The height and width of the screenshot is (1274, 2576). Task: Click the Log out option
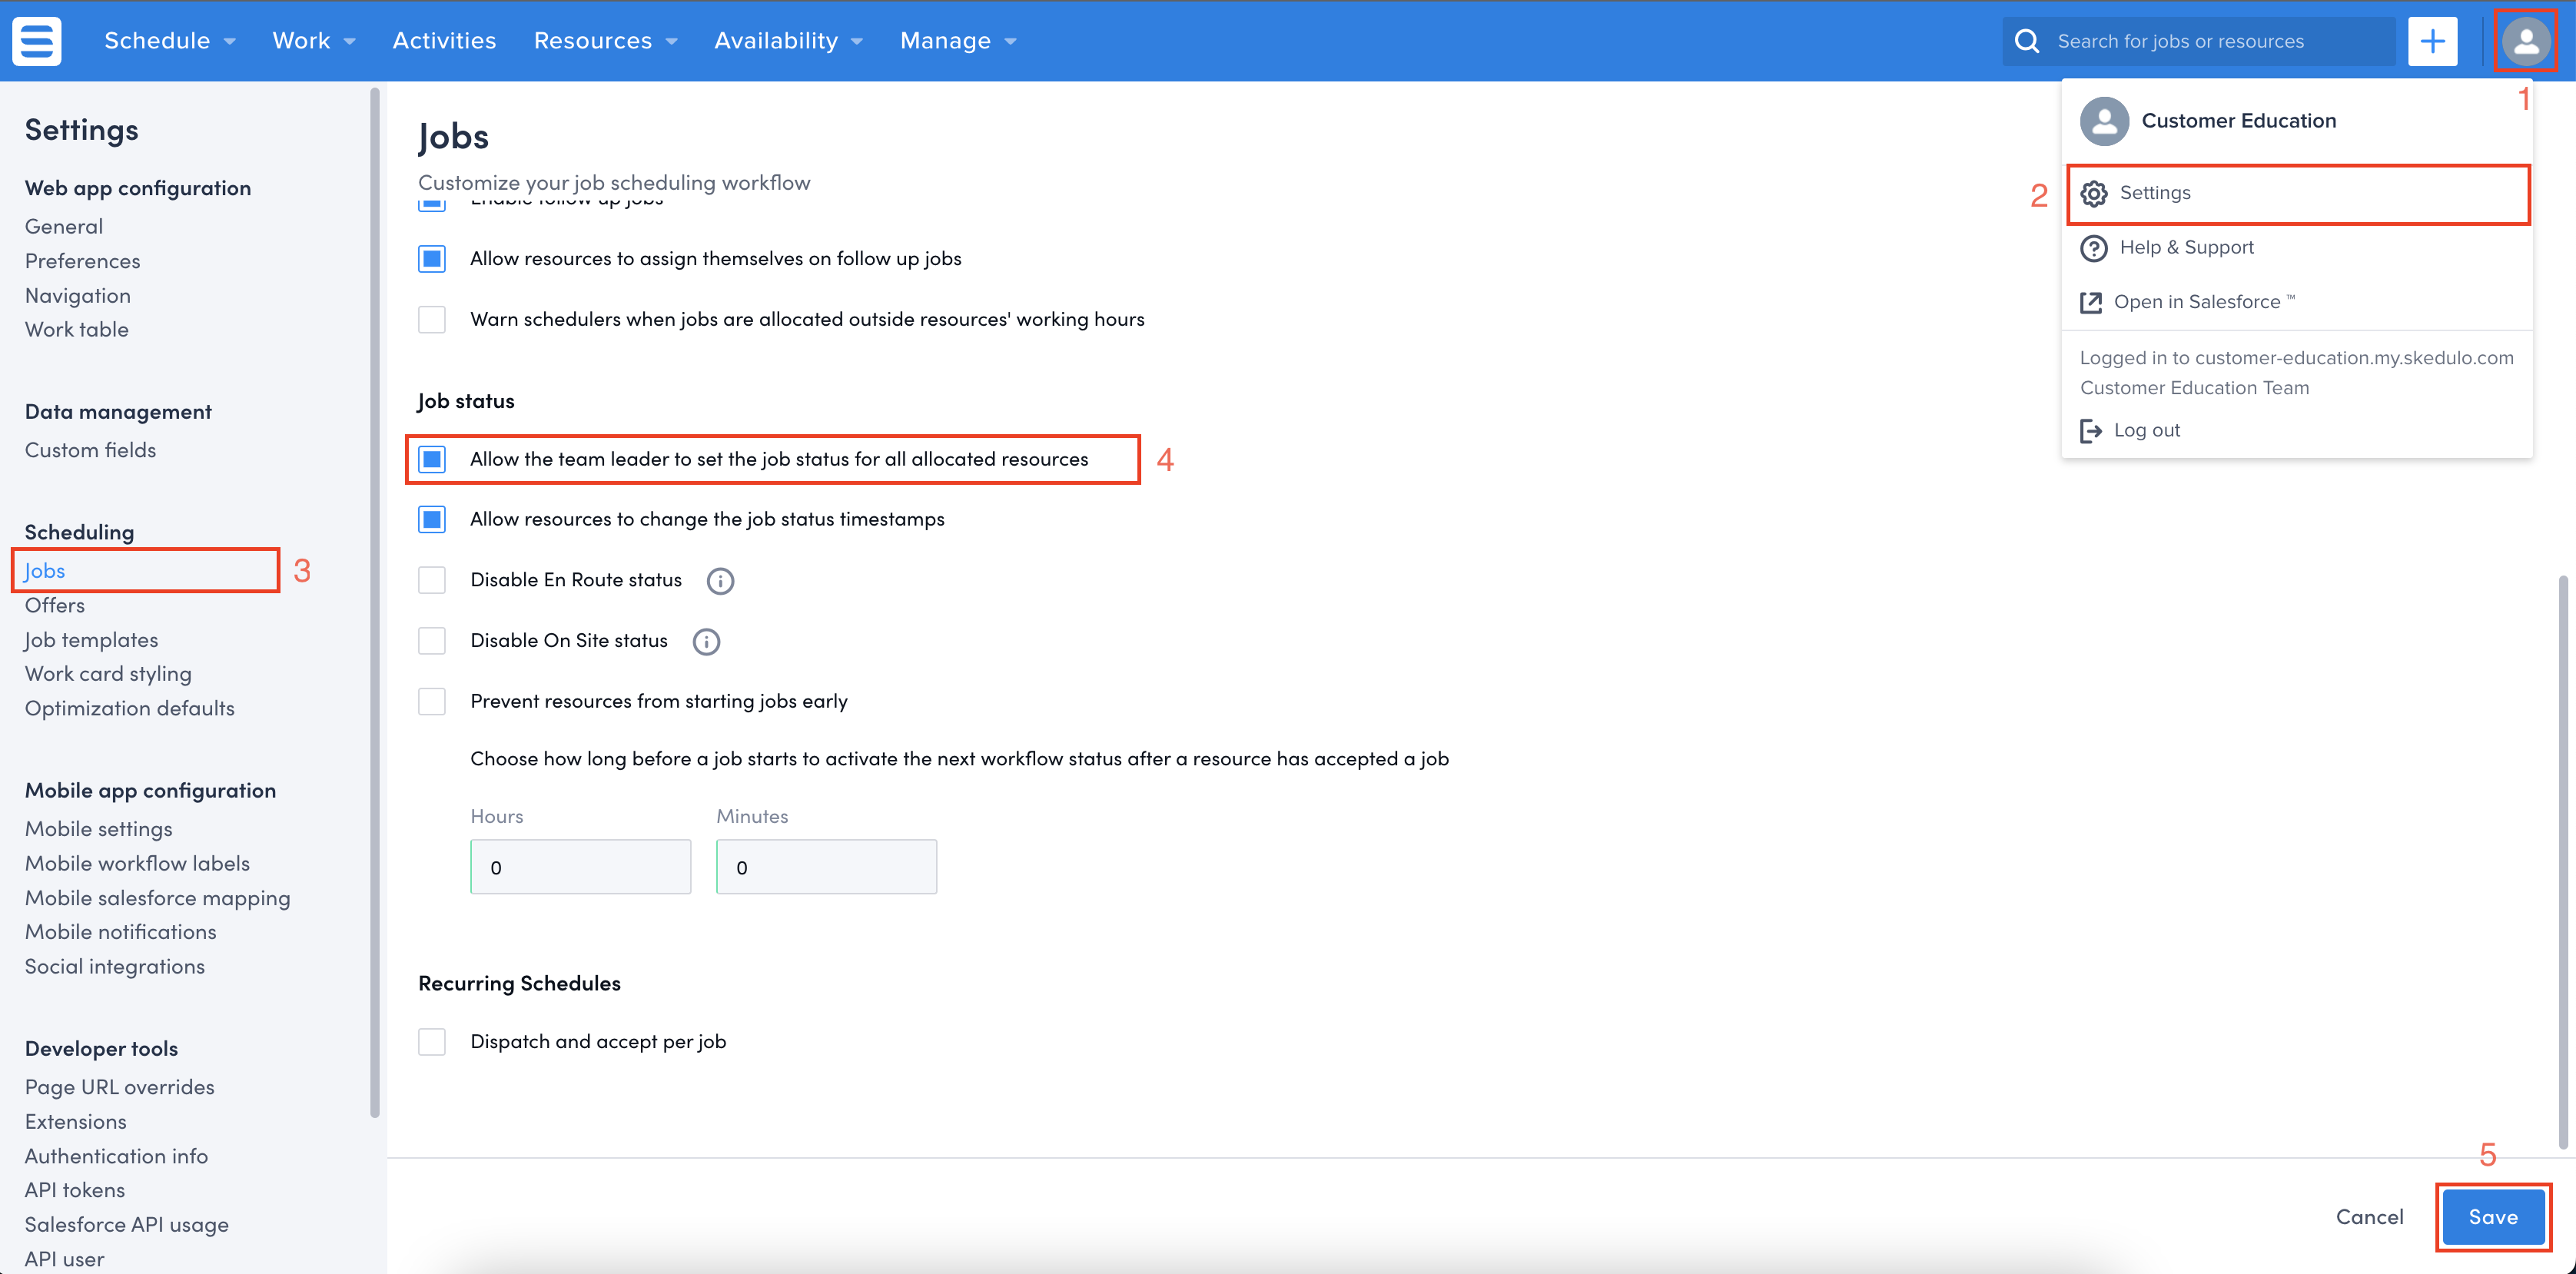click(2145, 430)
